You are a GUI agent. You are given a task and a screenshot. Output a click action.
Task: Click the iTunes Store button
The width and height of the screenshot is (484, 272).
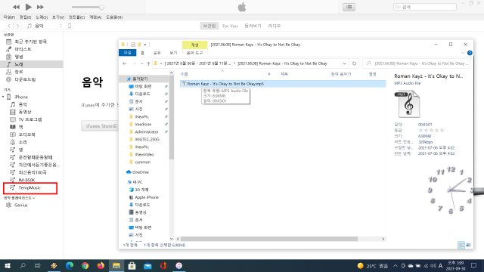click(x=100, y=126)
